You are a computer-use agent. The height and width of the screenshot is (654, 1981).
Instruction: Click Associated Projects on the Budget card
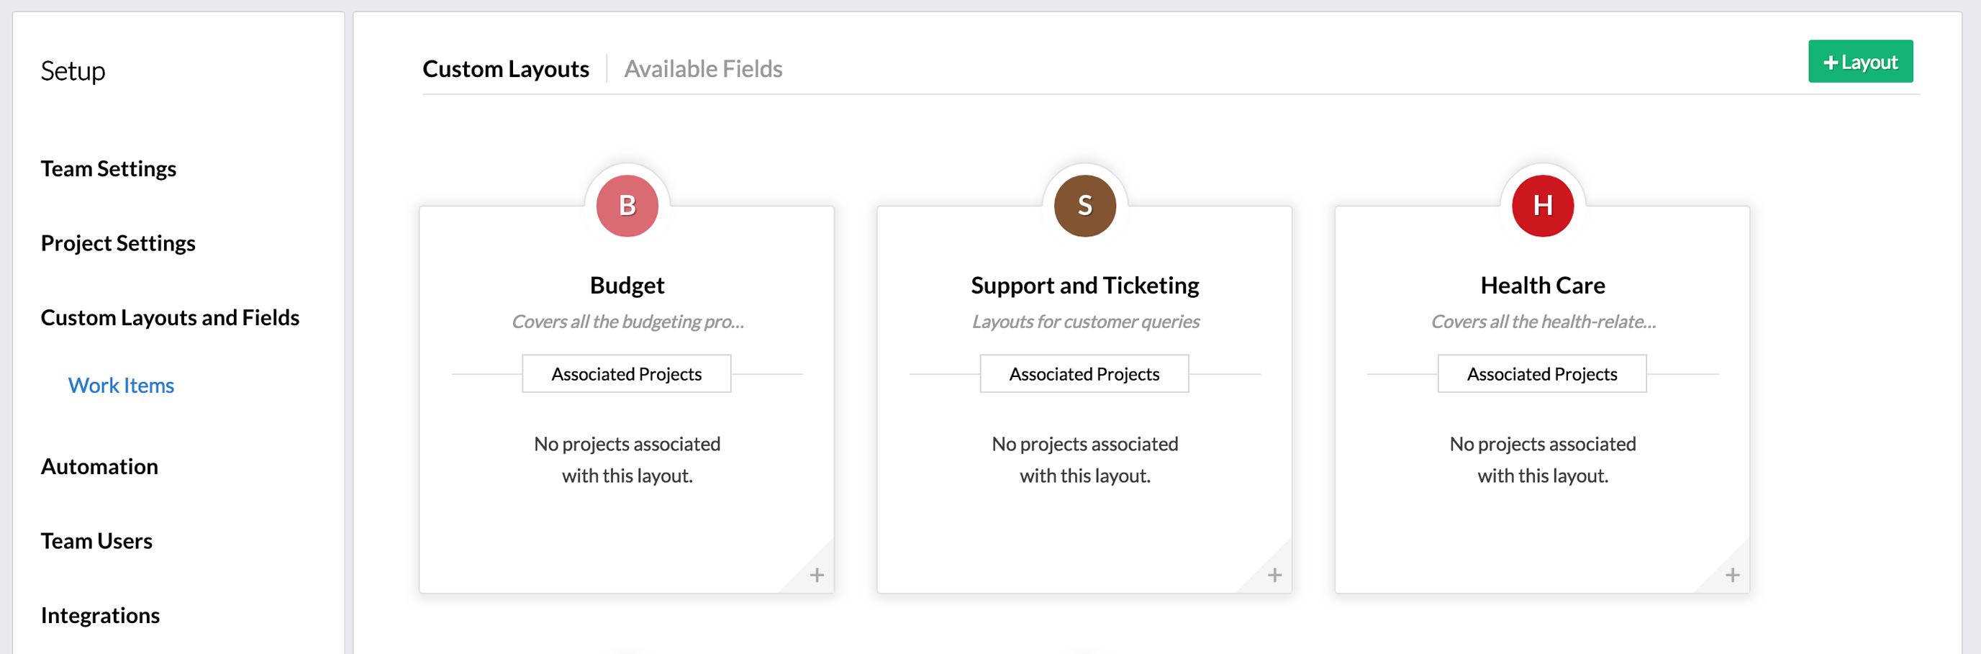[626, 374]
